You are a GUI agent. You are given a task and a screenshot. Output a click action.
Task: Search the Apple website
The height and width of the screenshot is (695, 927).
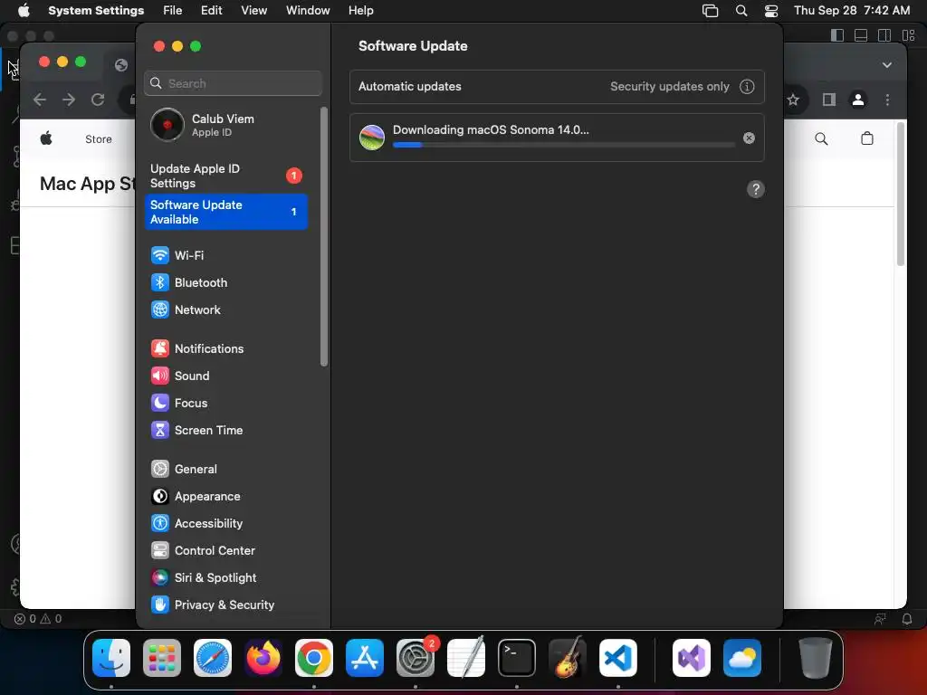pos(821,138)
